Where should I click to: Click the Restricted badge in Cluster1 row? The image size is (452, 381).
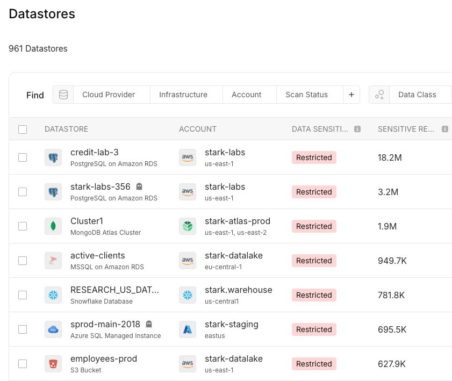pyautogui.click(x=314, y=226)
